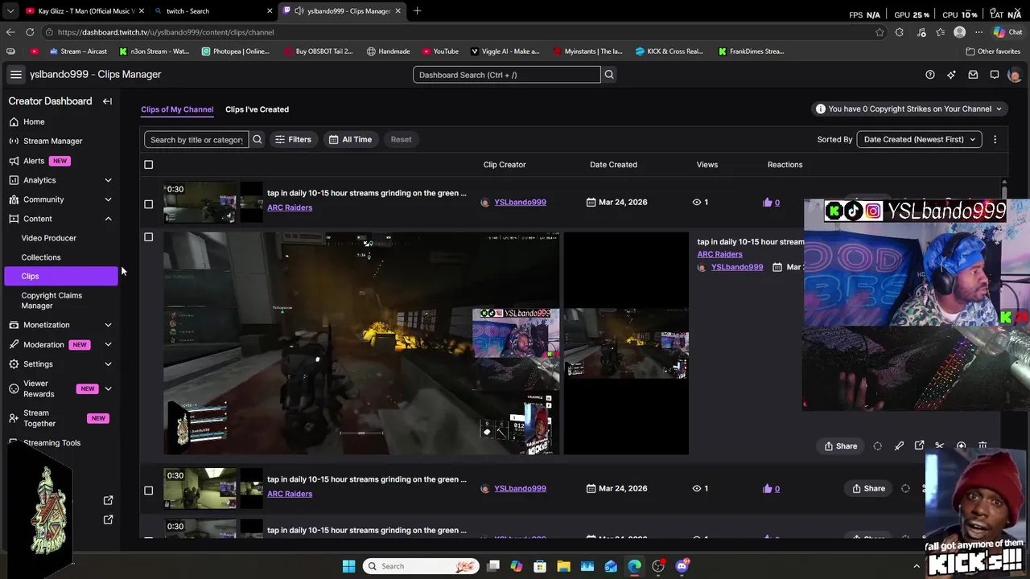Viewport: 1030px width, 579px height.
Task: Click the Dashboard Search field
Action: tap(506, 75)
